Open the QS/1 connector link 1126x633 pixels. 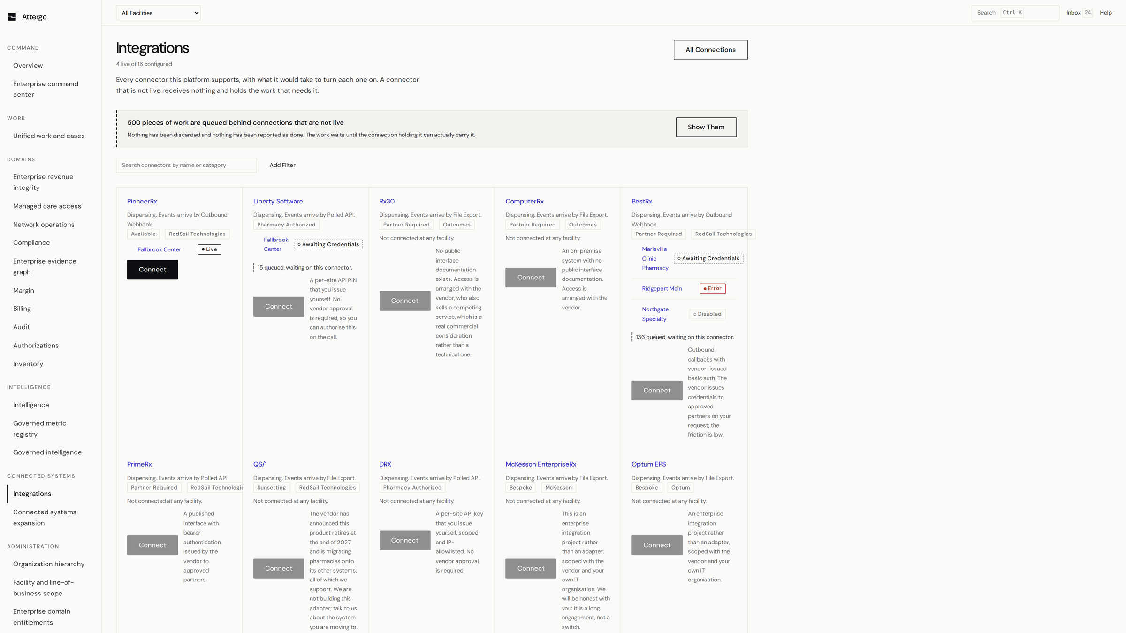[260, 464]
